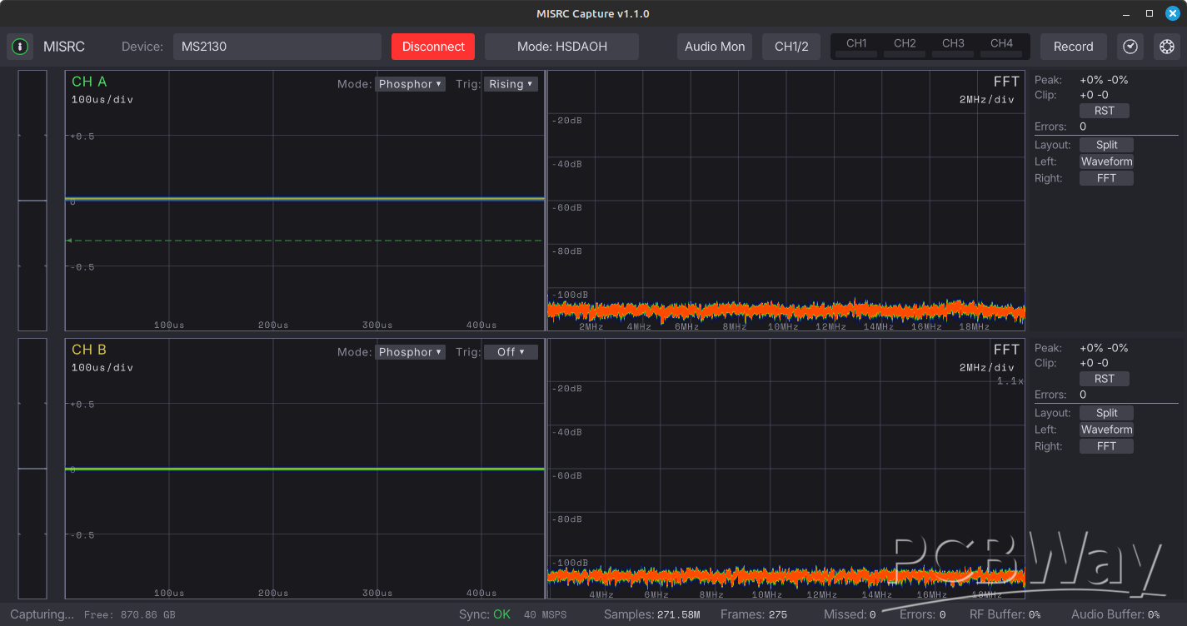
Task: Change CH B right view FFT button
Action: (1106, 446)
